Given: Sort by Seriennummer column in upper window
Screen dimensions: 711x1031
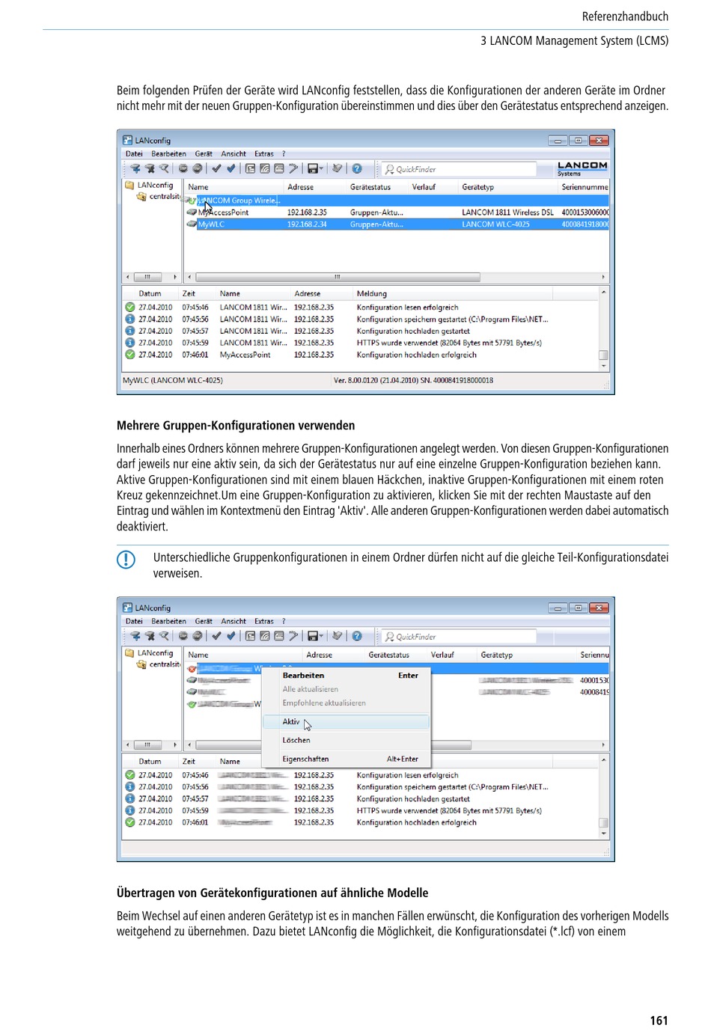Looking at the screenshot, I should [x=584, y=187].
